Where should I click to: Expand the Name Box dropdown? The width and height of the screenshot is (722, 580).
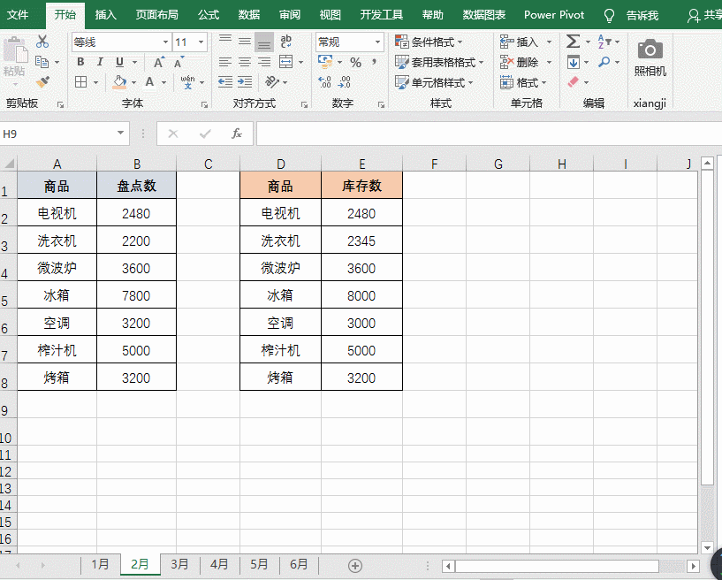coord(120,134)
